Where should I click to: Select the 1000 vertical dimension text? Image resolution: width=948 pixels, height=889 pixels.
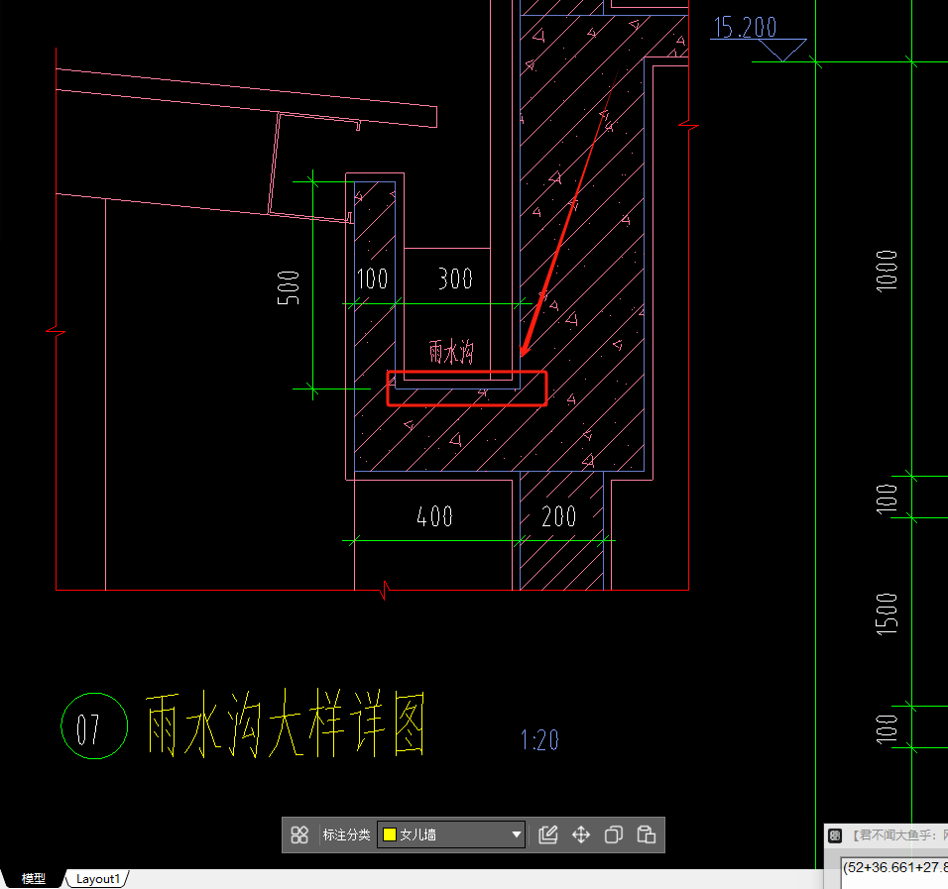887,271
